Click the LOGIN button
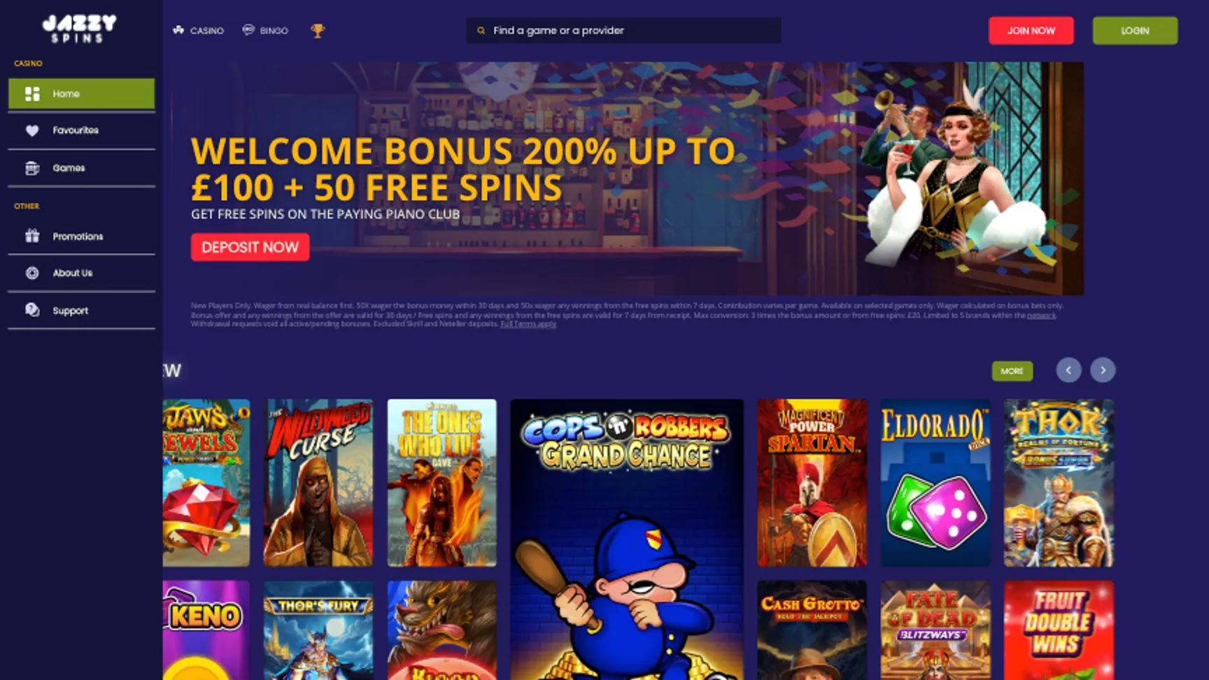The width and height of the screenshot is (1209, 680). [x=1135, y=31]
